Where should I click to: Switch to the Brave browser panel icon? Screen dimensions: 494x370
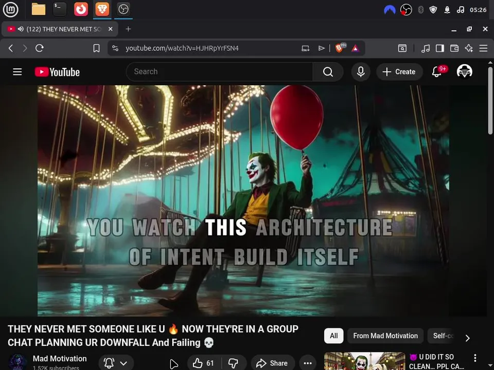[102, 9]
